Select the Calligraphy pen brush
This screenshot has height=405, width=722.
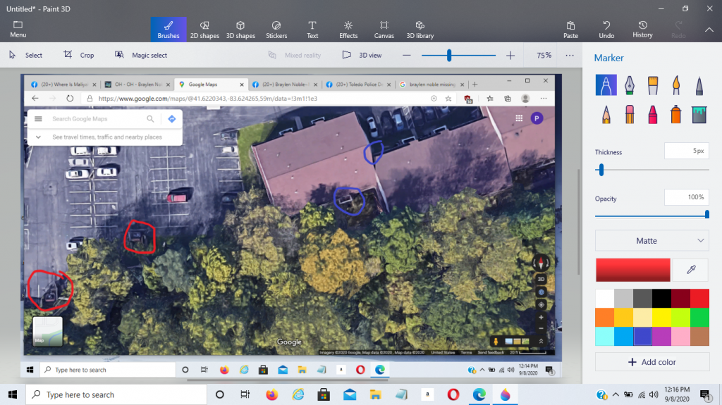[x=628, y=86]
